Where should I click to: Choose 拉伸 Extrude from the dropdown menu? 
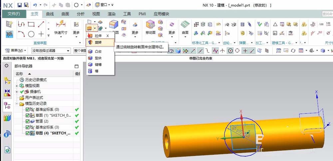pos(100,36)
